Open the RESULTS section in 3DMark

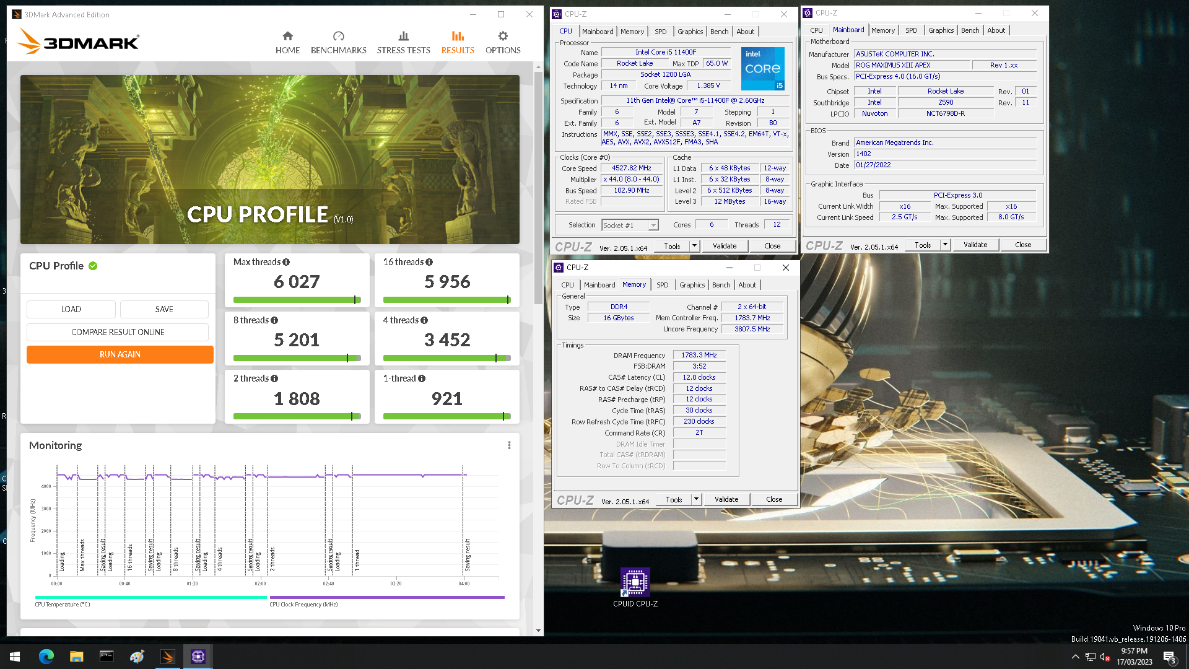click(x=458, y=42)
